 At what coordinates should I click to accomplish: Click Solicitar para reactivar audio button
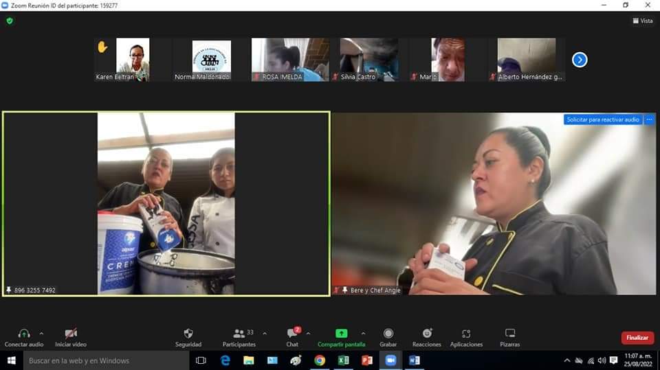602,120
